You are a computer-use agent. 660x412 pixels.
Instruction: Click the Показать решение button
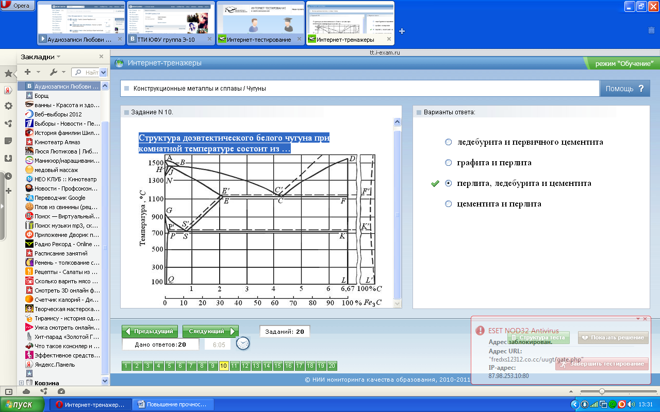613,337
